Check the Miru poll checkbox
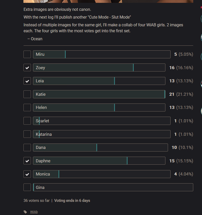This screenshot has width=202, height=215. pyautogui.click(x=27, y=54)
